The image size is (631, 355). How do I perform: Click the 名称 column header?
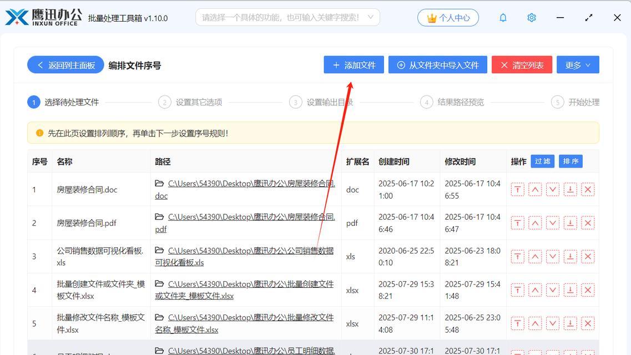tap(64, 161)
